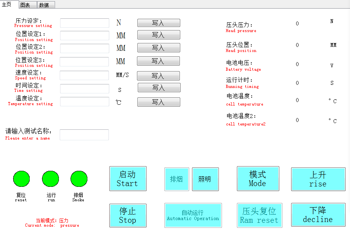The height and width of the screenshot is (231, 350).
Task: Enable 自动运行 Automatic Operation
Action: [x=193, y=215]
